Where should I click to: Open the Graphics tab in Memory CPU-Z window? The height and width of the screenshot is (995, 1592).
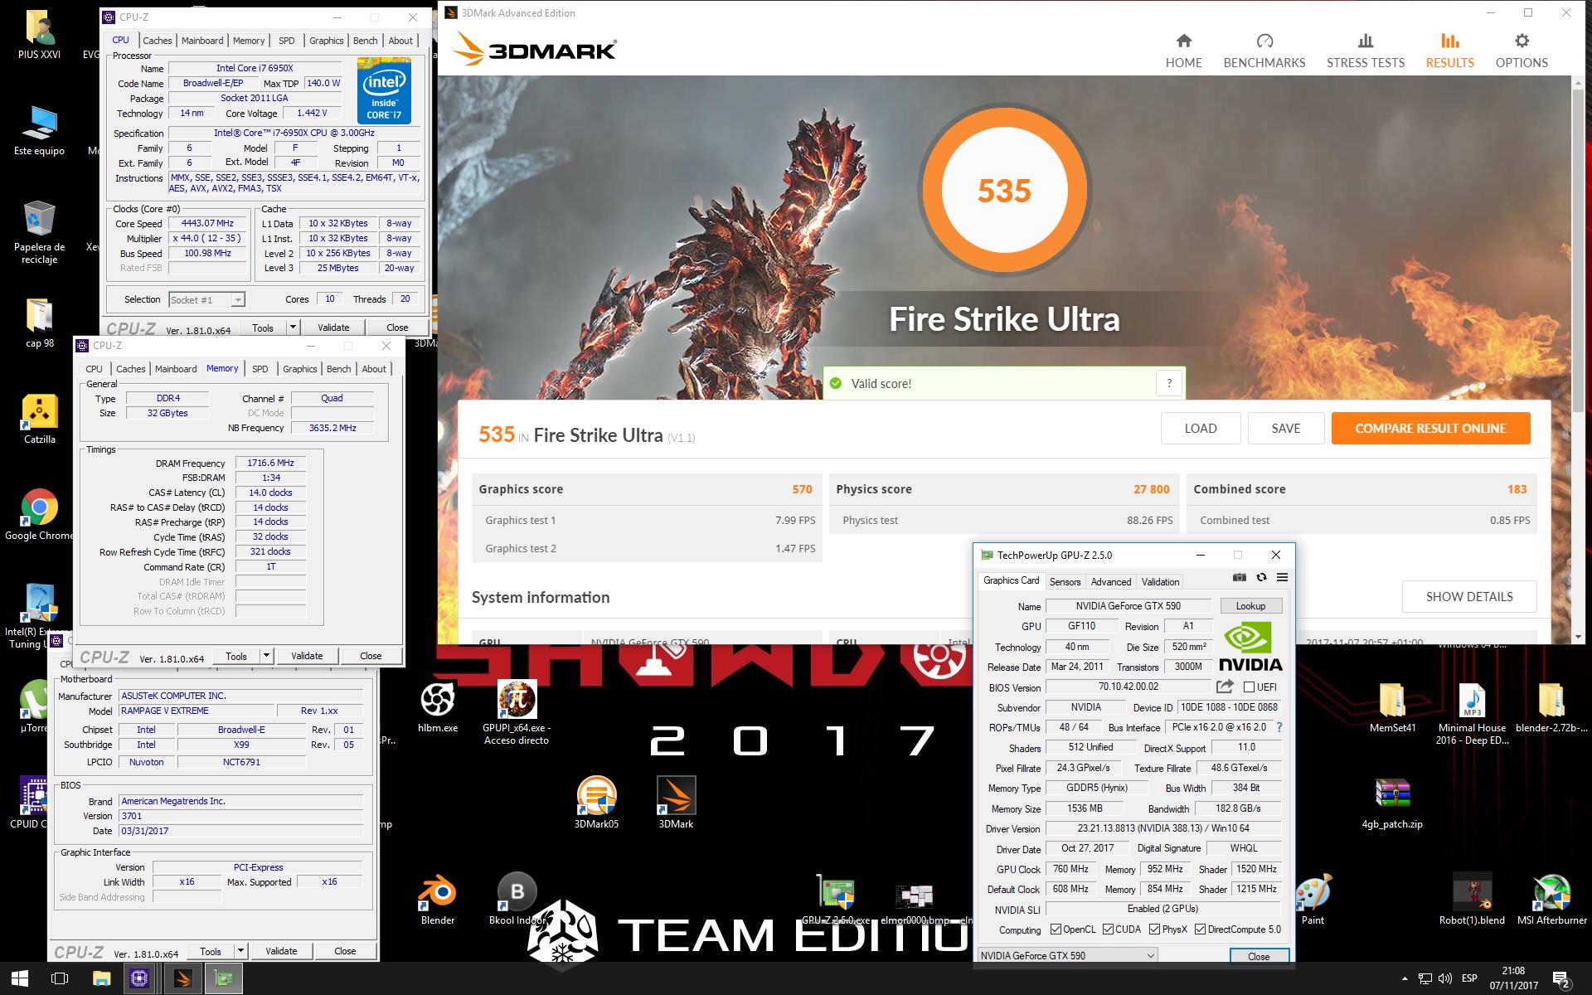click(299, 369)
